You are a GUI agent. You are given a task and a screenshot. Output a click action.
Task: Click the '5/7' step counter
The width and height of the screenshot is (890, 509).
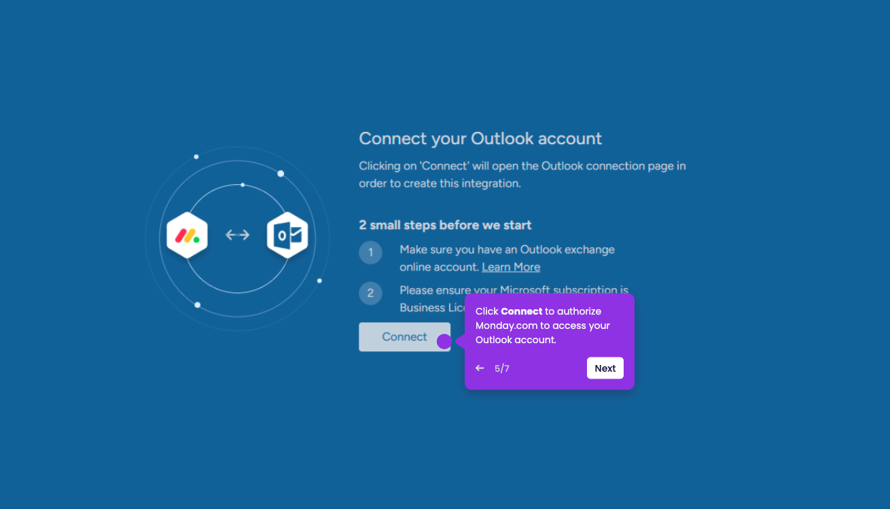point(502,368)
